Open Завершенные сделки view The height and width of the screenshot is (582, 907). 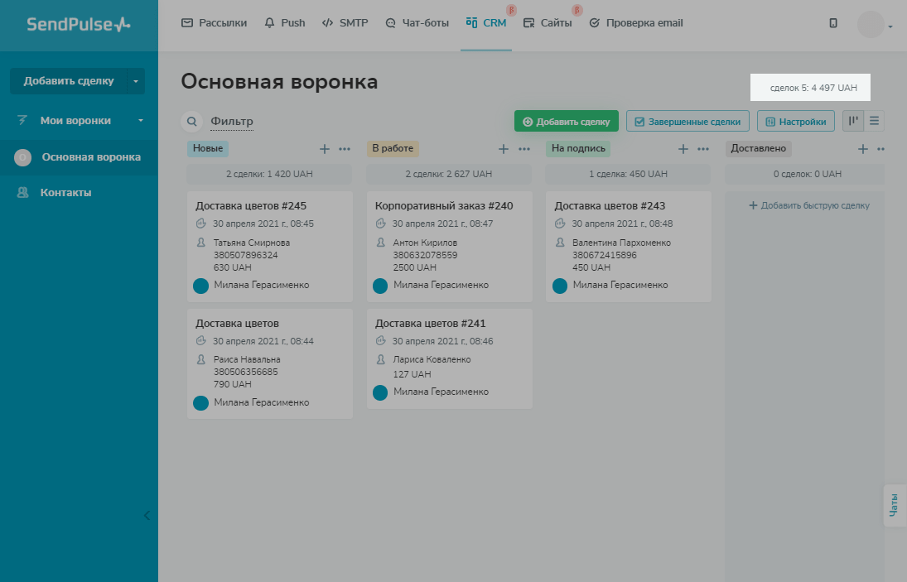pos(687,122)
